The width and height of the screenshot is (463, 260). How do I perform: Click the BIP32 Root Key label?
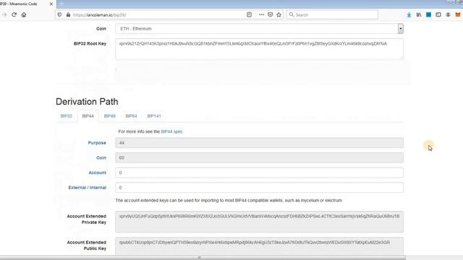coord(90,43)
